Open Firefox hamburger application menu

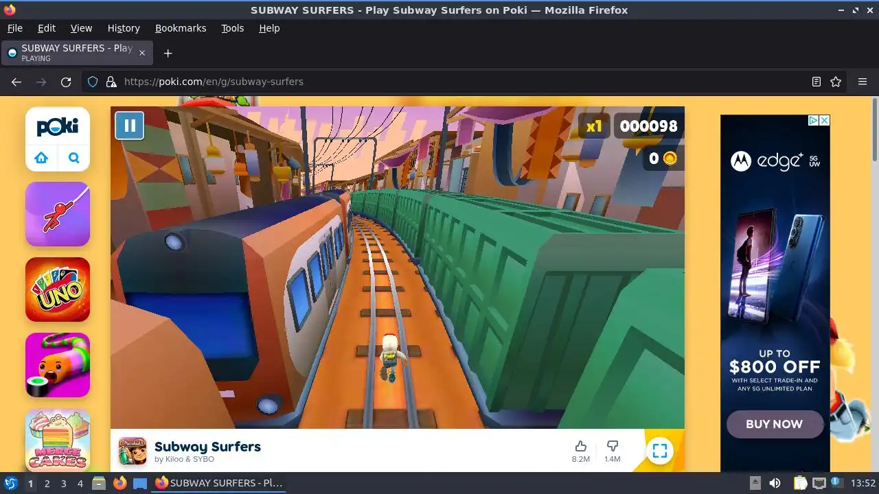tap(863, 82)
